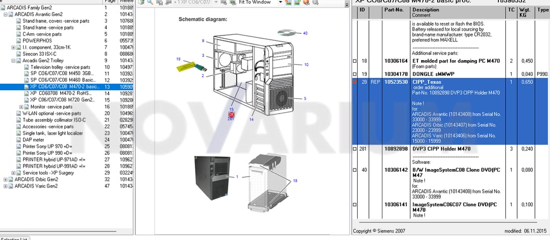The image size is (550, 240).
Task: Click the TC column header
Action: point(511,13)
